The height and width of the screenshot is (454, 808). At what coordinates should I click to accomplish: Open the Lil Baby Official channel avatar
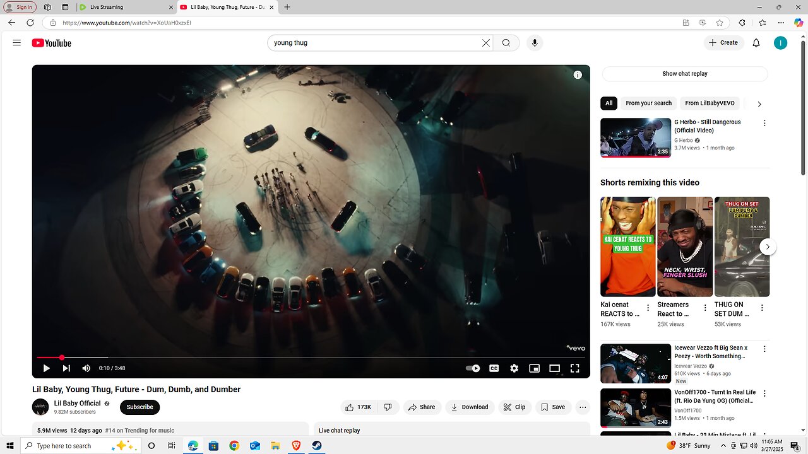click(40, 407)
